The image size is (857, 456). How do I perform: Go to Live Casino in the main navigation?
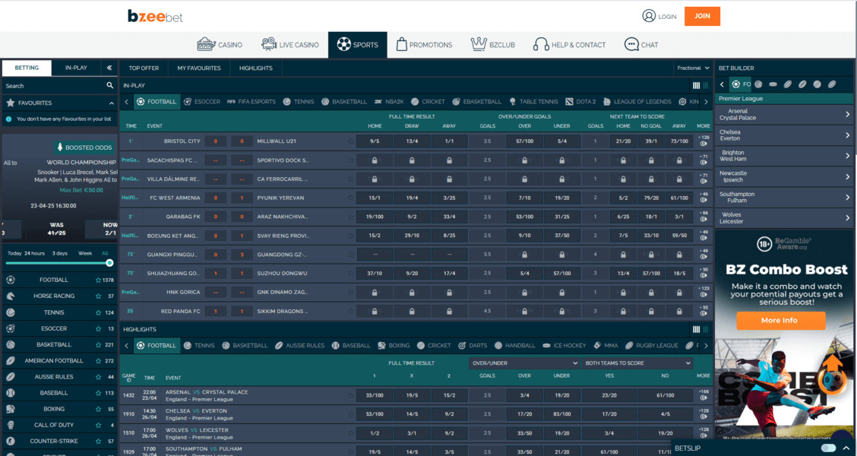click(290, 45)
